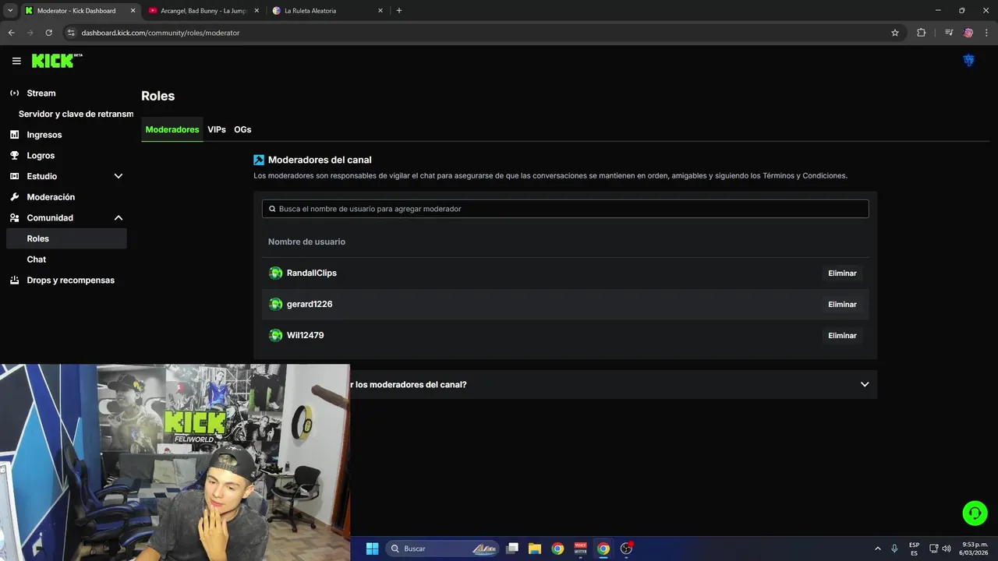Viewport: 998px width, 561px height.
Task: Click the Stream broadcast icon in sidebar
Action: (14, 93)
